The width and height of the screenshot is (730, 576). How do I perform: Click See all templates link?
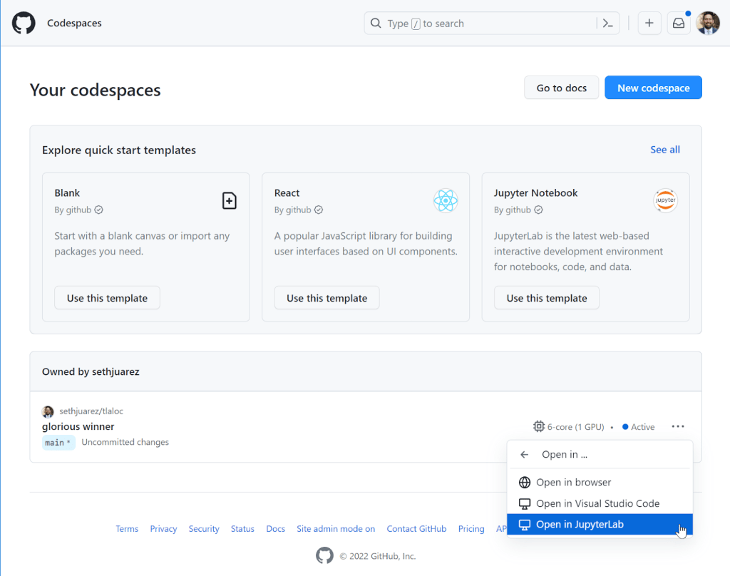[x=664, y=150]
